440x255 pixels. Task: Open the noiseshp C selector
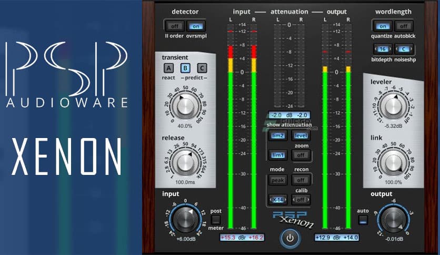pos(404,49)
